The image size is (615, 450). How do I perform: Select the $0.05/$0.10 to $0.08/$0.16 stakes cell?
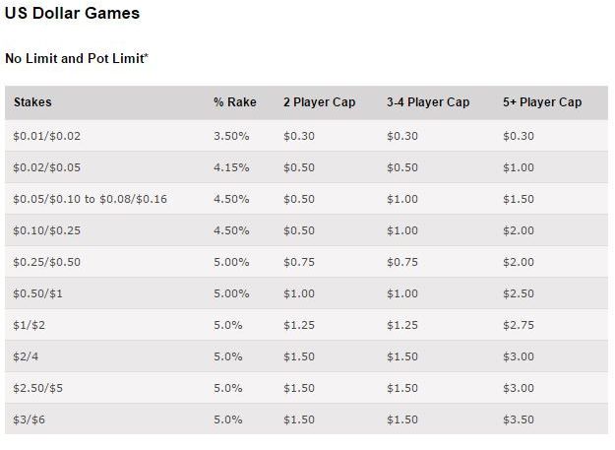[x=91, y=199]
